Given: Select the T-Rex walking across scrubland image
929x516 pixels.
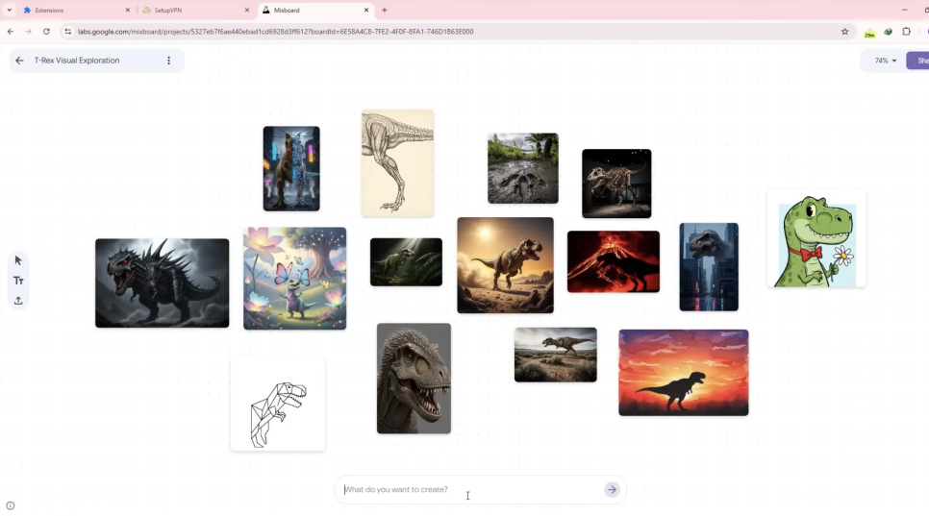Looking at the screenshot, I should 556,355.
